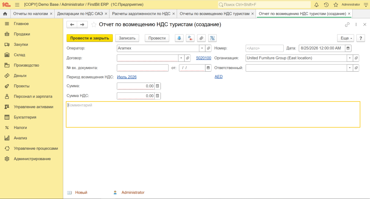Add this document to favorites star
The image size is (370, 199).
pyautogui.click(x=94, y=24)
